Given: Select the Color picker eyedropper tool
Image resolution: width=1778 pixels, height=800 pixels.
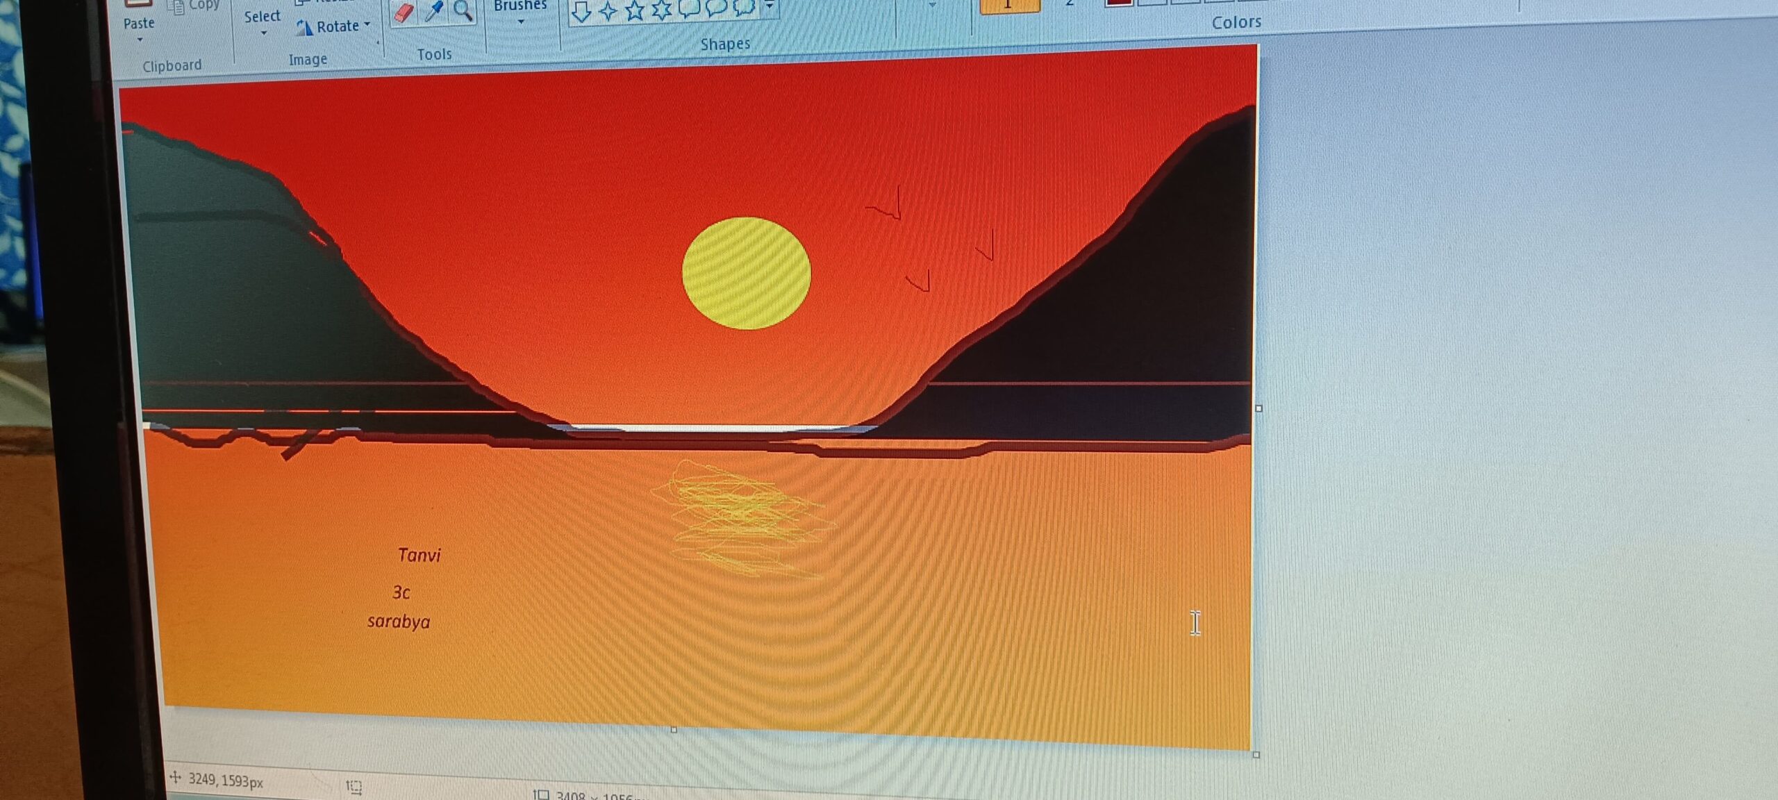Looking at the screenshot, I should 434,10.
